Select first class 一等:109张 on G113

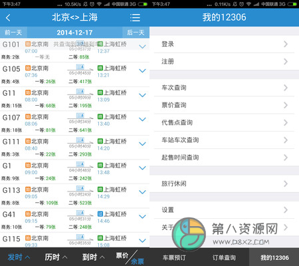tap(47, 203)
